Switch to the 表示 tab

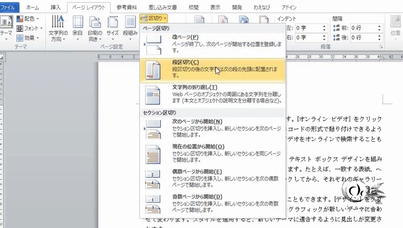(x=215, y=7)
